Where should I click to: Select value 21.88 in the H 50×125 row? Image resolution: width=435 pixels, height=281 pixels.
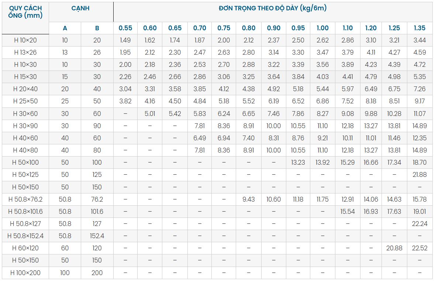coord(420,175)
